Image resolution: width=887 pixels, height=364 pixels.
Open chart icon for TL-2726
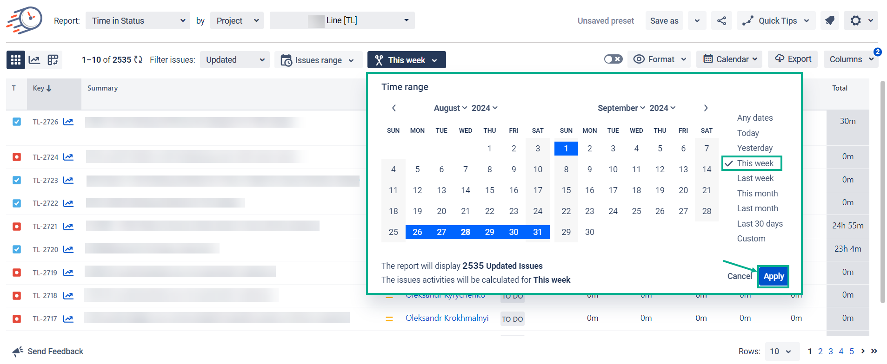(68, 122)
